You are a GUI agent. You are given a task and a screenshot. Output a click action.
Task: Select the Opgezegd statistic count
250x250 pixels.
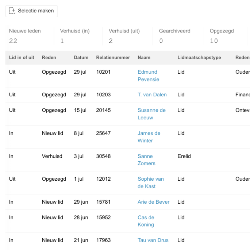214,41
